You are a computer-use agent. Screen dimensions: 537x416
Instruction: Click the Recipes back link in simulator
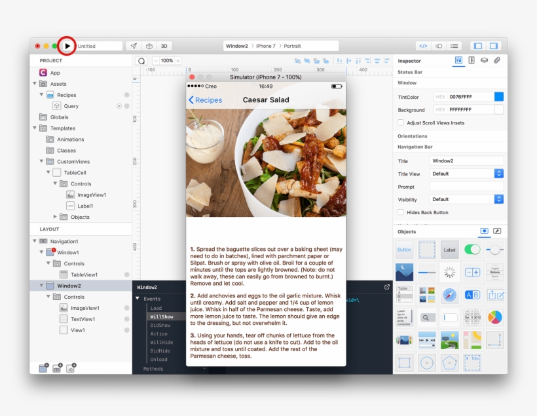(205, 100)
